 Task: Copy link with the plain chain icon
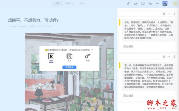click(128, 3)
